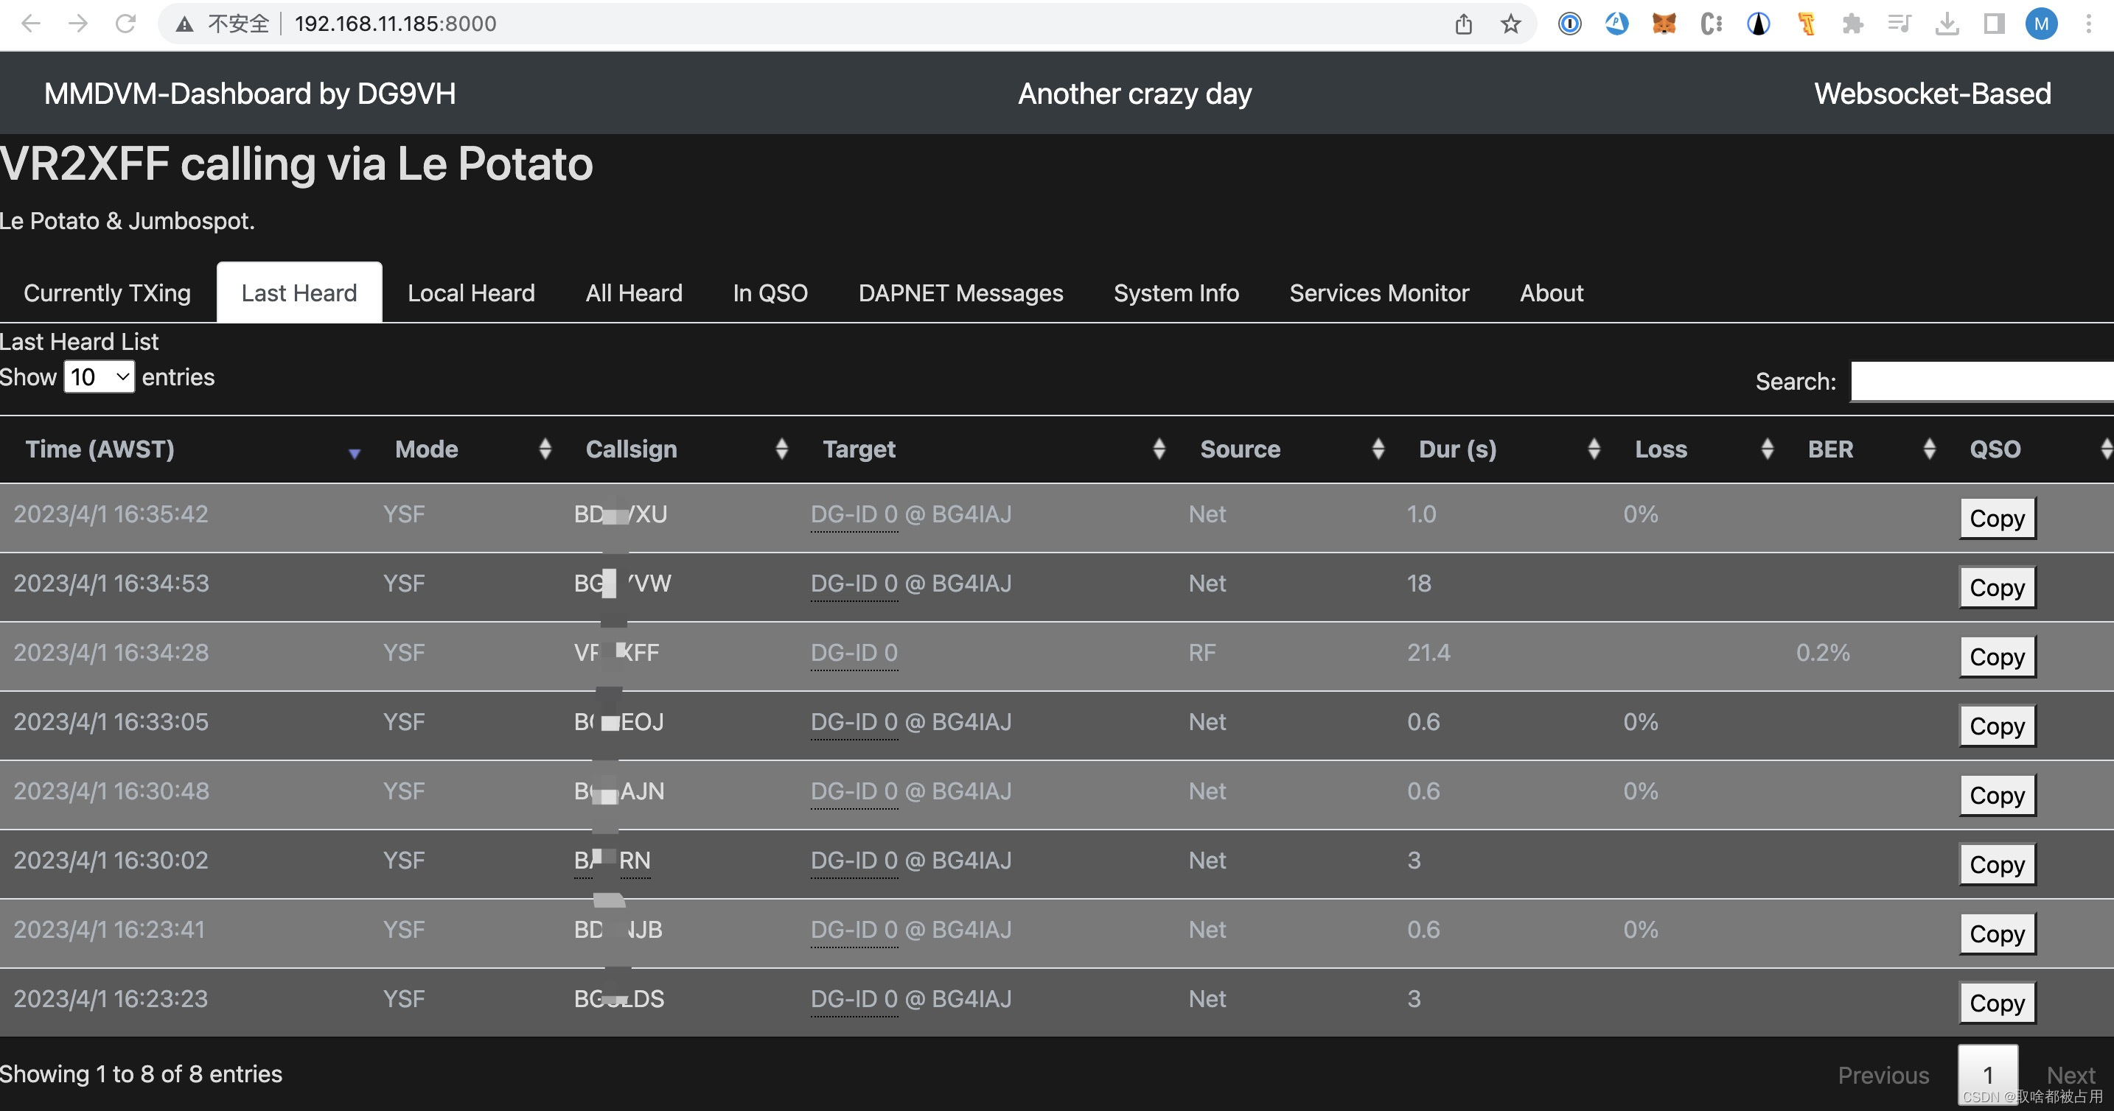This screenshot has height=1111, width=2114.
Task: Open the browser downloads icon
Action: tap(1947, 24)
